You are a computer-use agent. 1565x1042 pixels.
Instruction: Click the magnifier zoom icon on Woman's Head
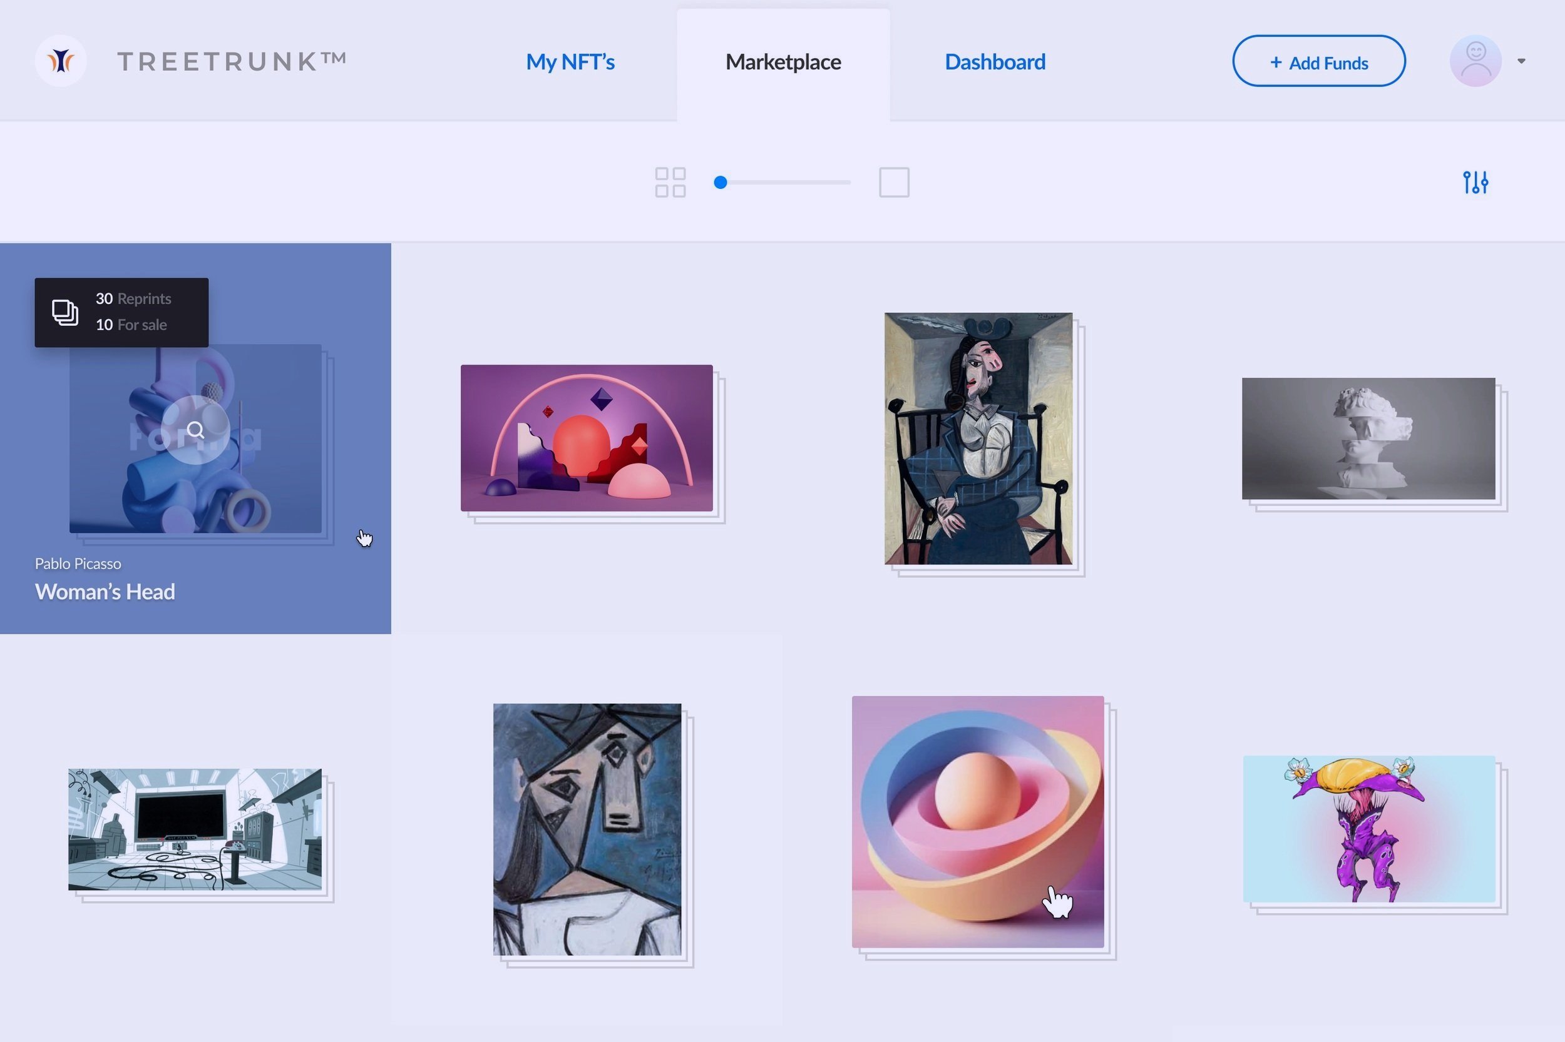[195, 430]
